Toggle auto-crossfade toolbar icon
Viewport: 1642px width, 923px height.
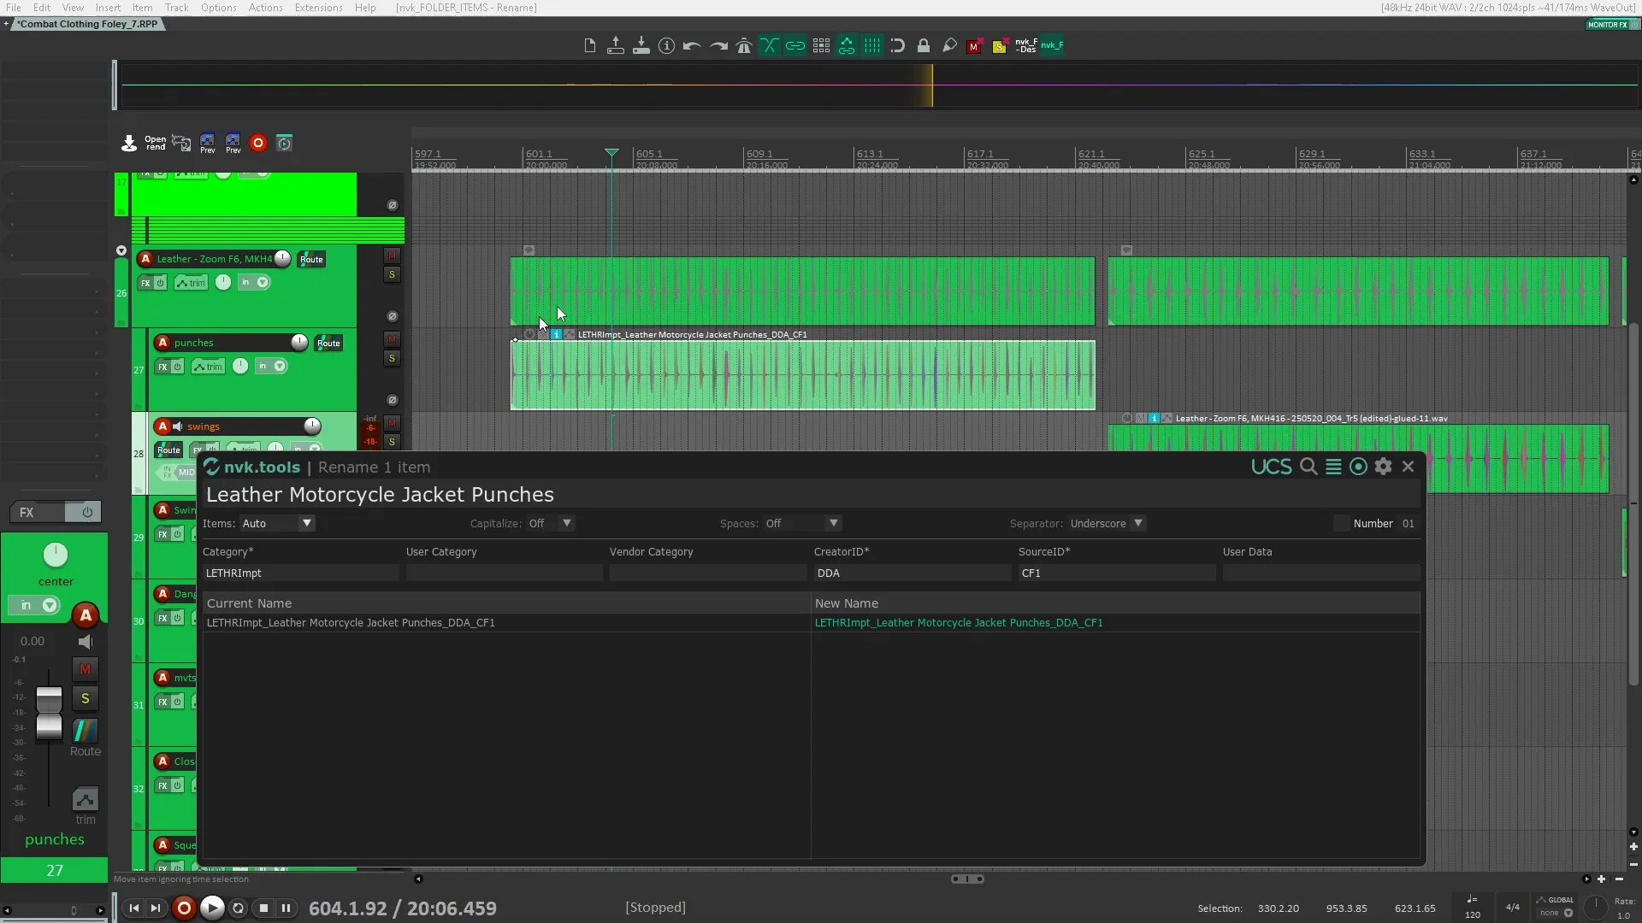click(770, 46)
